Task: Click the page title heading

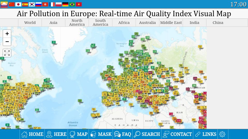Action: tap(124, 14)
